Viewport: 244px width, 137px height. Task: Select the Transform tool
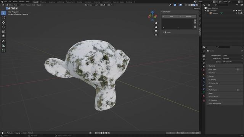(x=3, y=36)
